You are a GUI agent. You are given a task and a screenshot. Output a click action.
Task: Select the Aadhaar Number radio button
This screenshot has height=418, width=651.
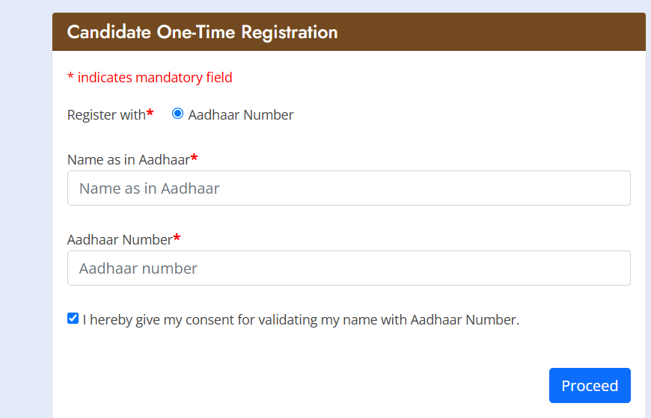point(177,114)
